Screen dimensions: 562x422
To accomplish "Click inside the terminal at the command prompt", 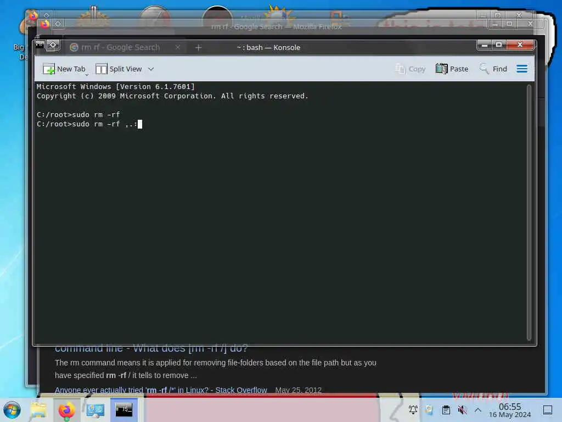I will [140, 124].
